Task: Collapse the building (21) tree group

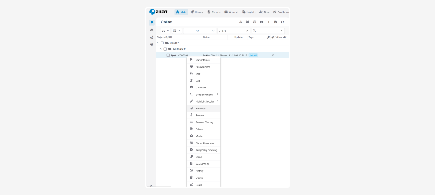Action: coord(161,49)
